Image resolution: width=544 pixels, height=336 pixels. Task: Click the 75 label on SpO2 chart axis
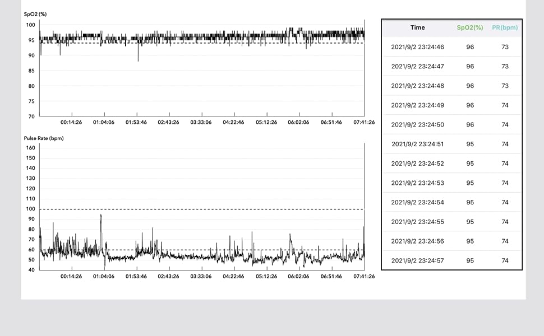pyautogui.click(x=31, y=101)
